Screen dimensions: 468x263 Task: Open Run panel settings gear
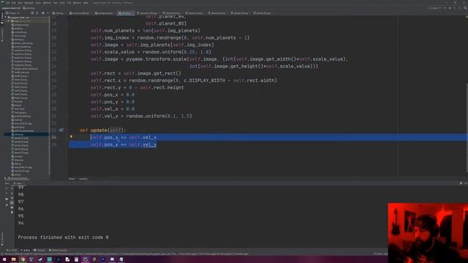click(461, 183)
